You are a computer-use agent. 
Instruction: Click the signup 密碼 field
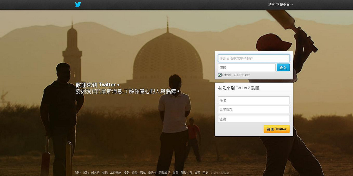pyautogui.click(x=254, y=119)
